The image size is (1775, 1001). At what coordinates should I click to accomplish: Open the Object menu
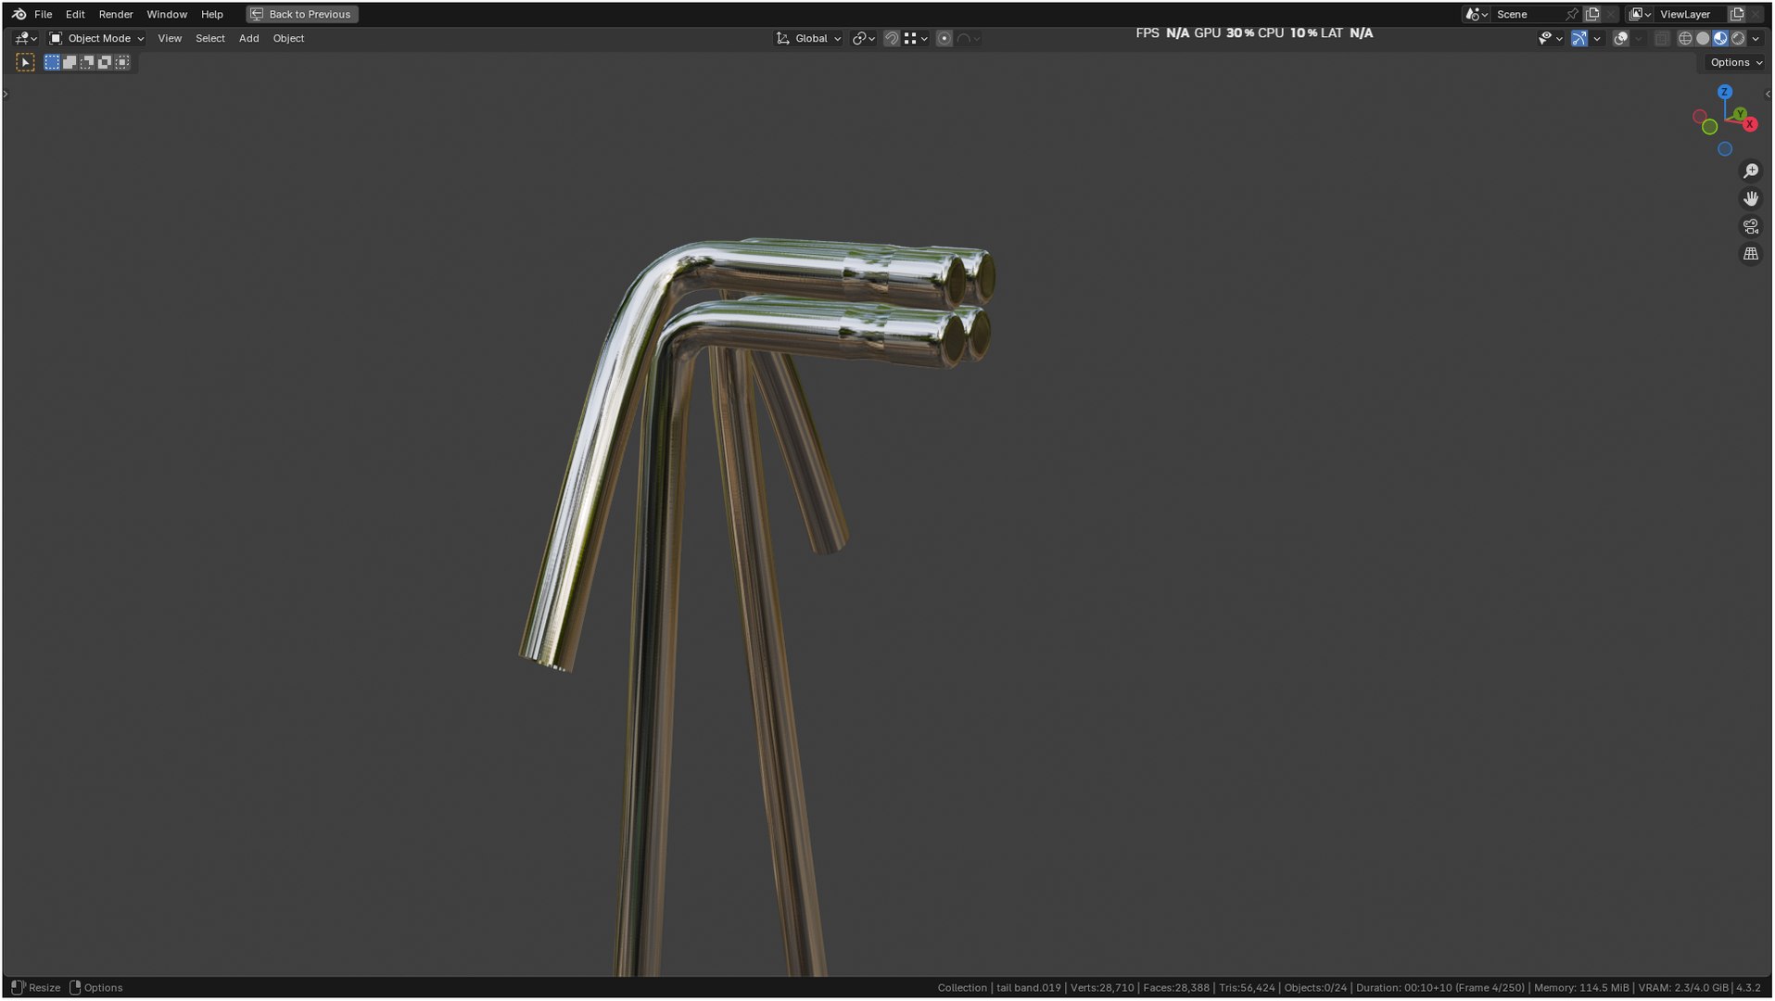[288, 39]
